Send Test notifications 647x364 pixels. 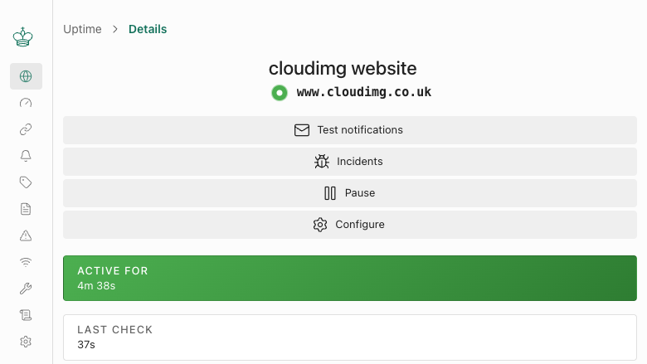(350, 130)
